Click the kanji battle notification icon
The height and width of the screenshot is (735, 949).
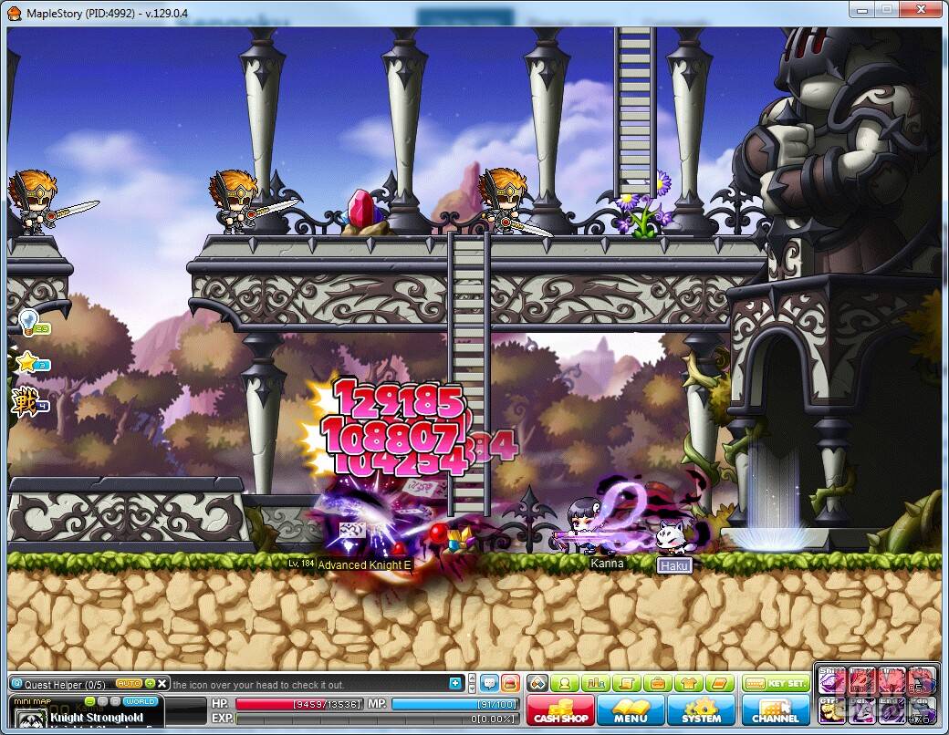pos(26,400)
